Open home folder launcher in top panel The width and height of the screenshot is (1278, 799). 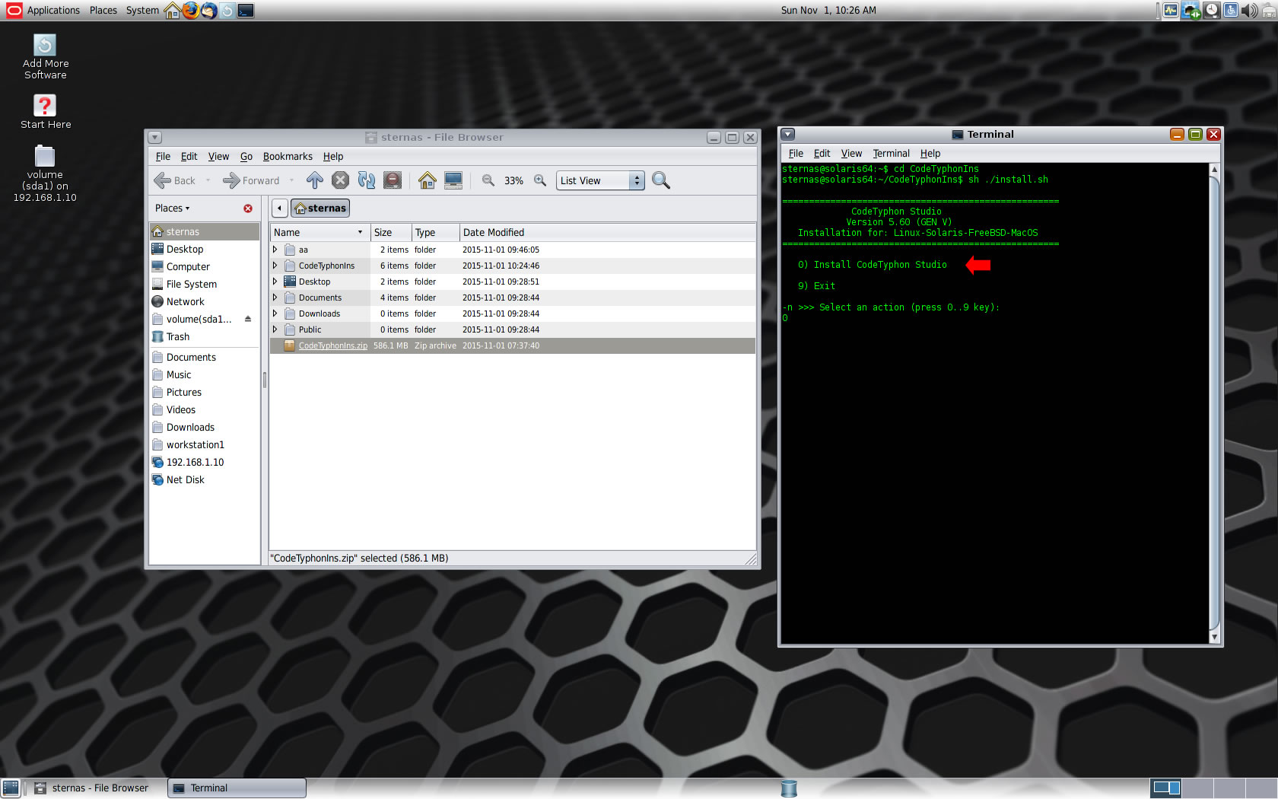coord(173,10)
